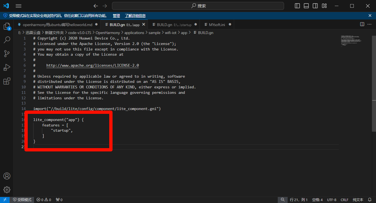The height and width of the screenshot is (203, 376).
Task: Click the 管理 button in restricted mode bar
Action: click(x=116, y=16)
